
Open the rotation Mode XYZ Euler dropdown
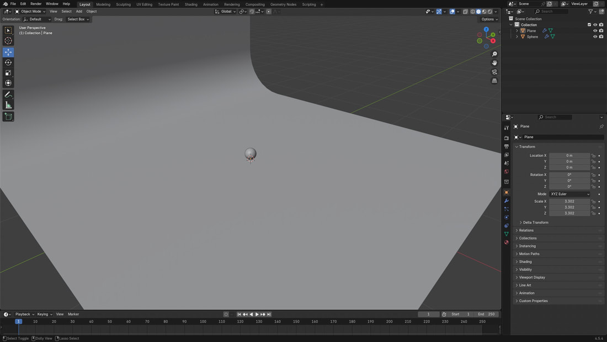click(569, 194)
